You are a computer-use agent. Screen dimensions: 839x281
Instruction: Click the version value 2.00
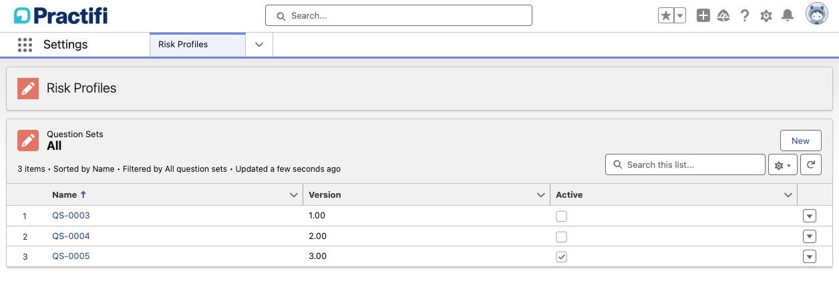(317, 236)
